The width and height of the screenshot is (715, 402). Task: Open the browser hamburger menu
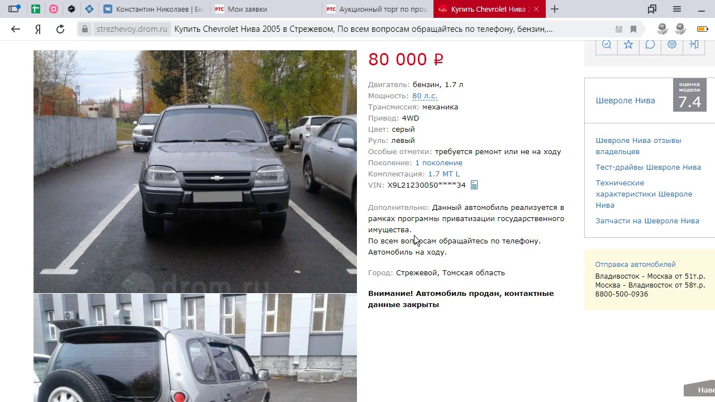point(677,9)
